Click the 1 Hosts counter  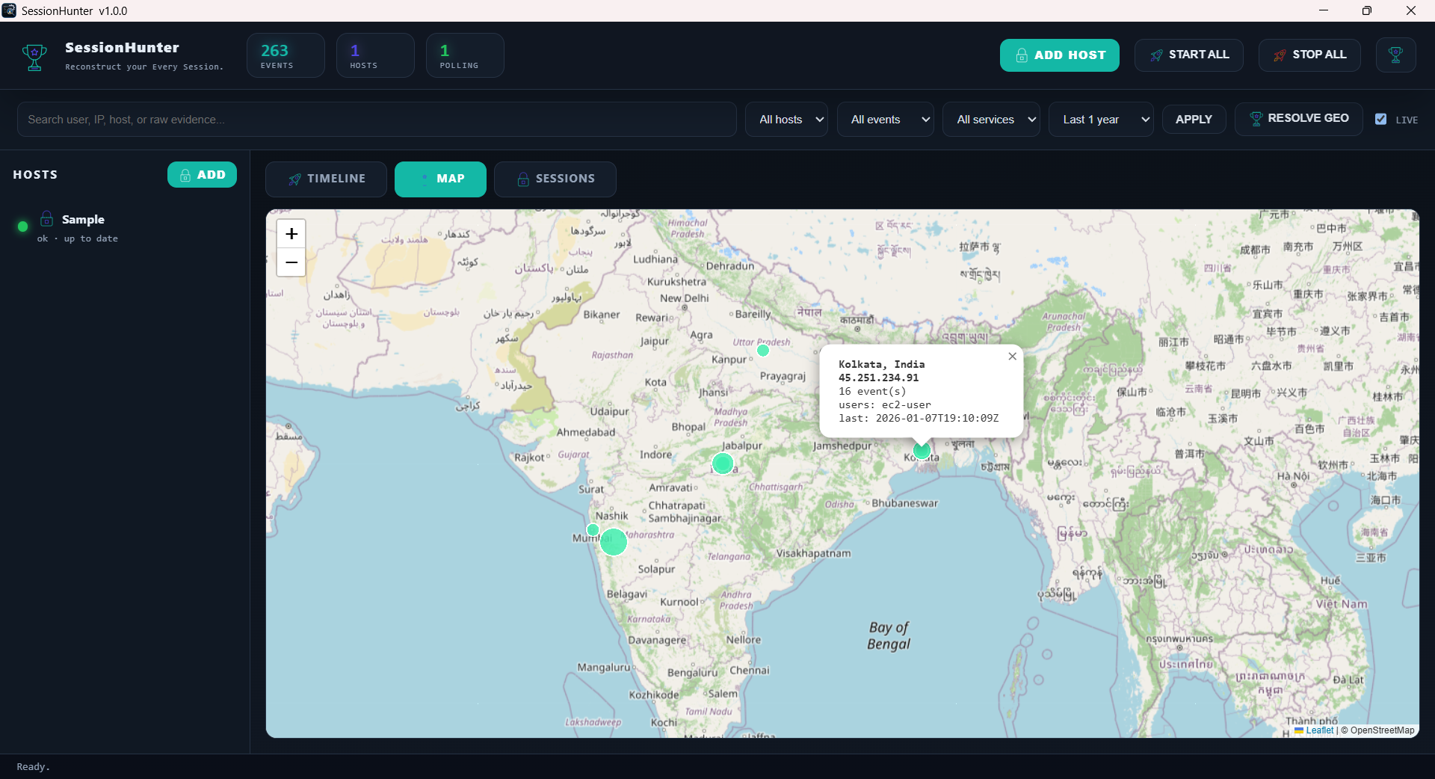[x=375, y=55]
